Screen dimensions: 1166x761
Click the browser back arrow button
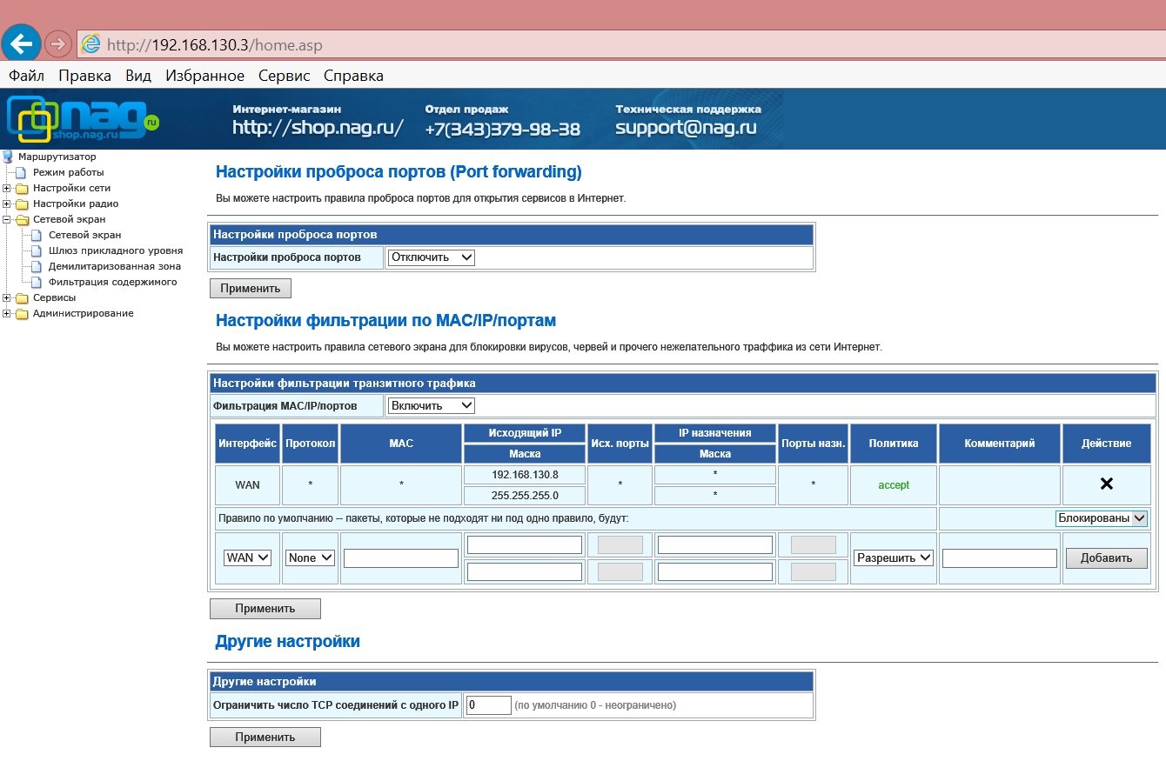point(21,43)
